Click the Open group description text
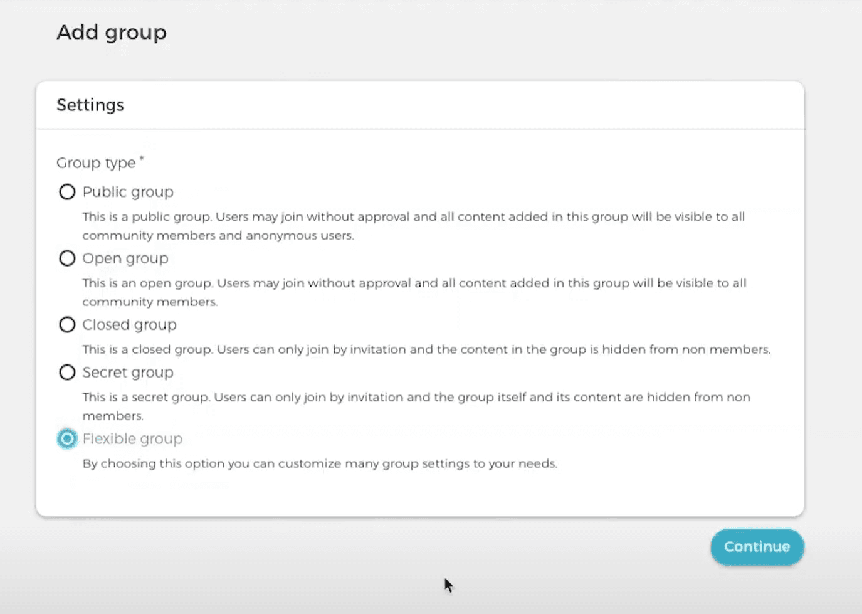 [414, 292]
